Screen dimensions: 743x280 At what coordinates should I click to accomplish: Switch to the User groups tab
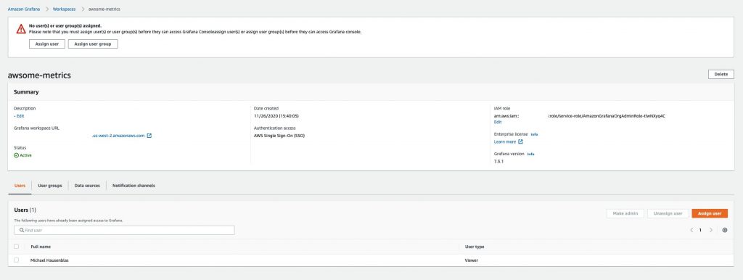[x=50, y=186]
